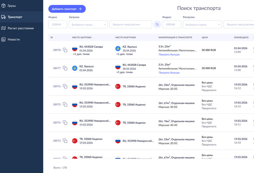
Task: Click the swap loading/unloading locations icon
Action: pos(157,24)
